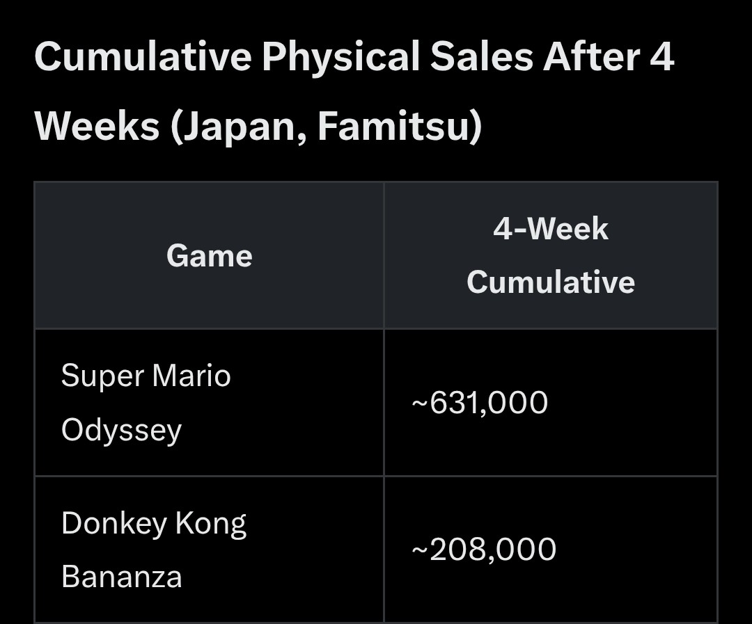Viewport: 752px width, 624px height.
Task: Click the word "Donkey" in second row
Action: click(x=114, y=524)
